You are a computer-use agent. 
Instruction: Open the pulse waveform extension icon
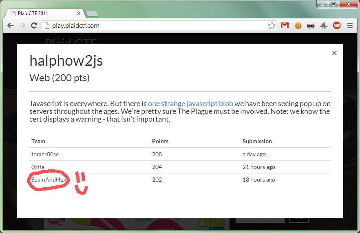(x=324, y=26)
